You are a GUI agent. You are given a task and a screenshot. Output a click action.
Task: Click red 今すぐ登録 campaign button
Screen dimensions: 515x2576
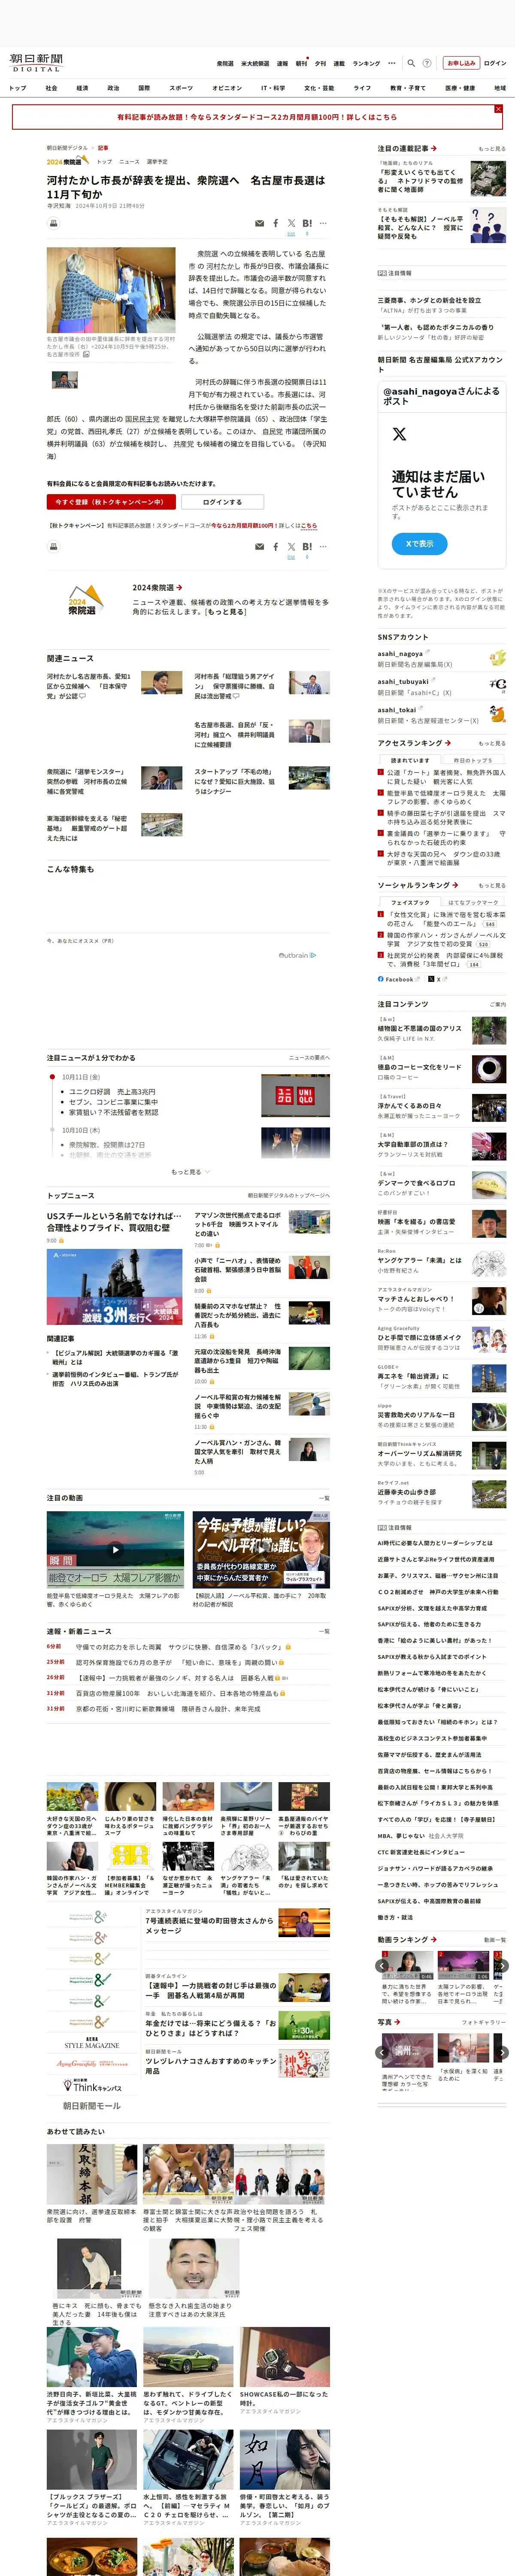click(x=111, y=502)
